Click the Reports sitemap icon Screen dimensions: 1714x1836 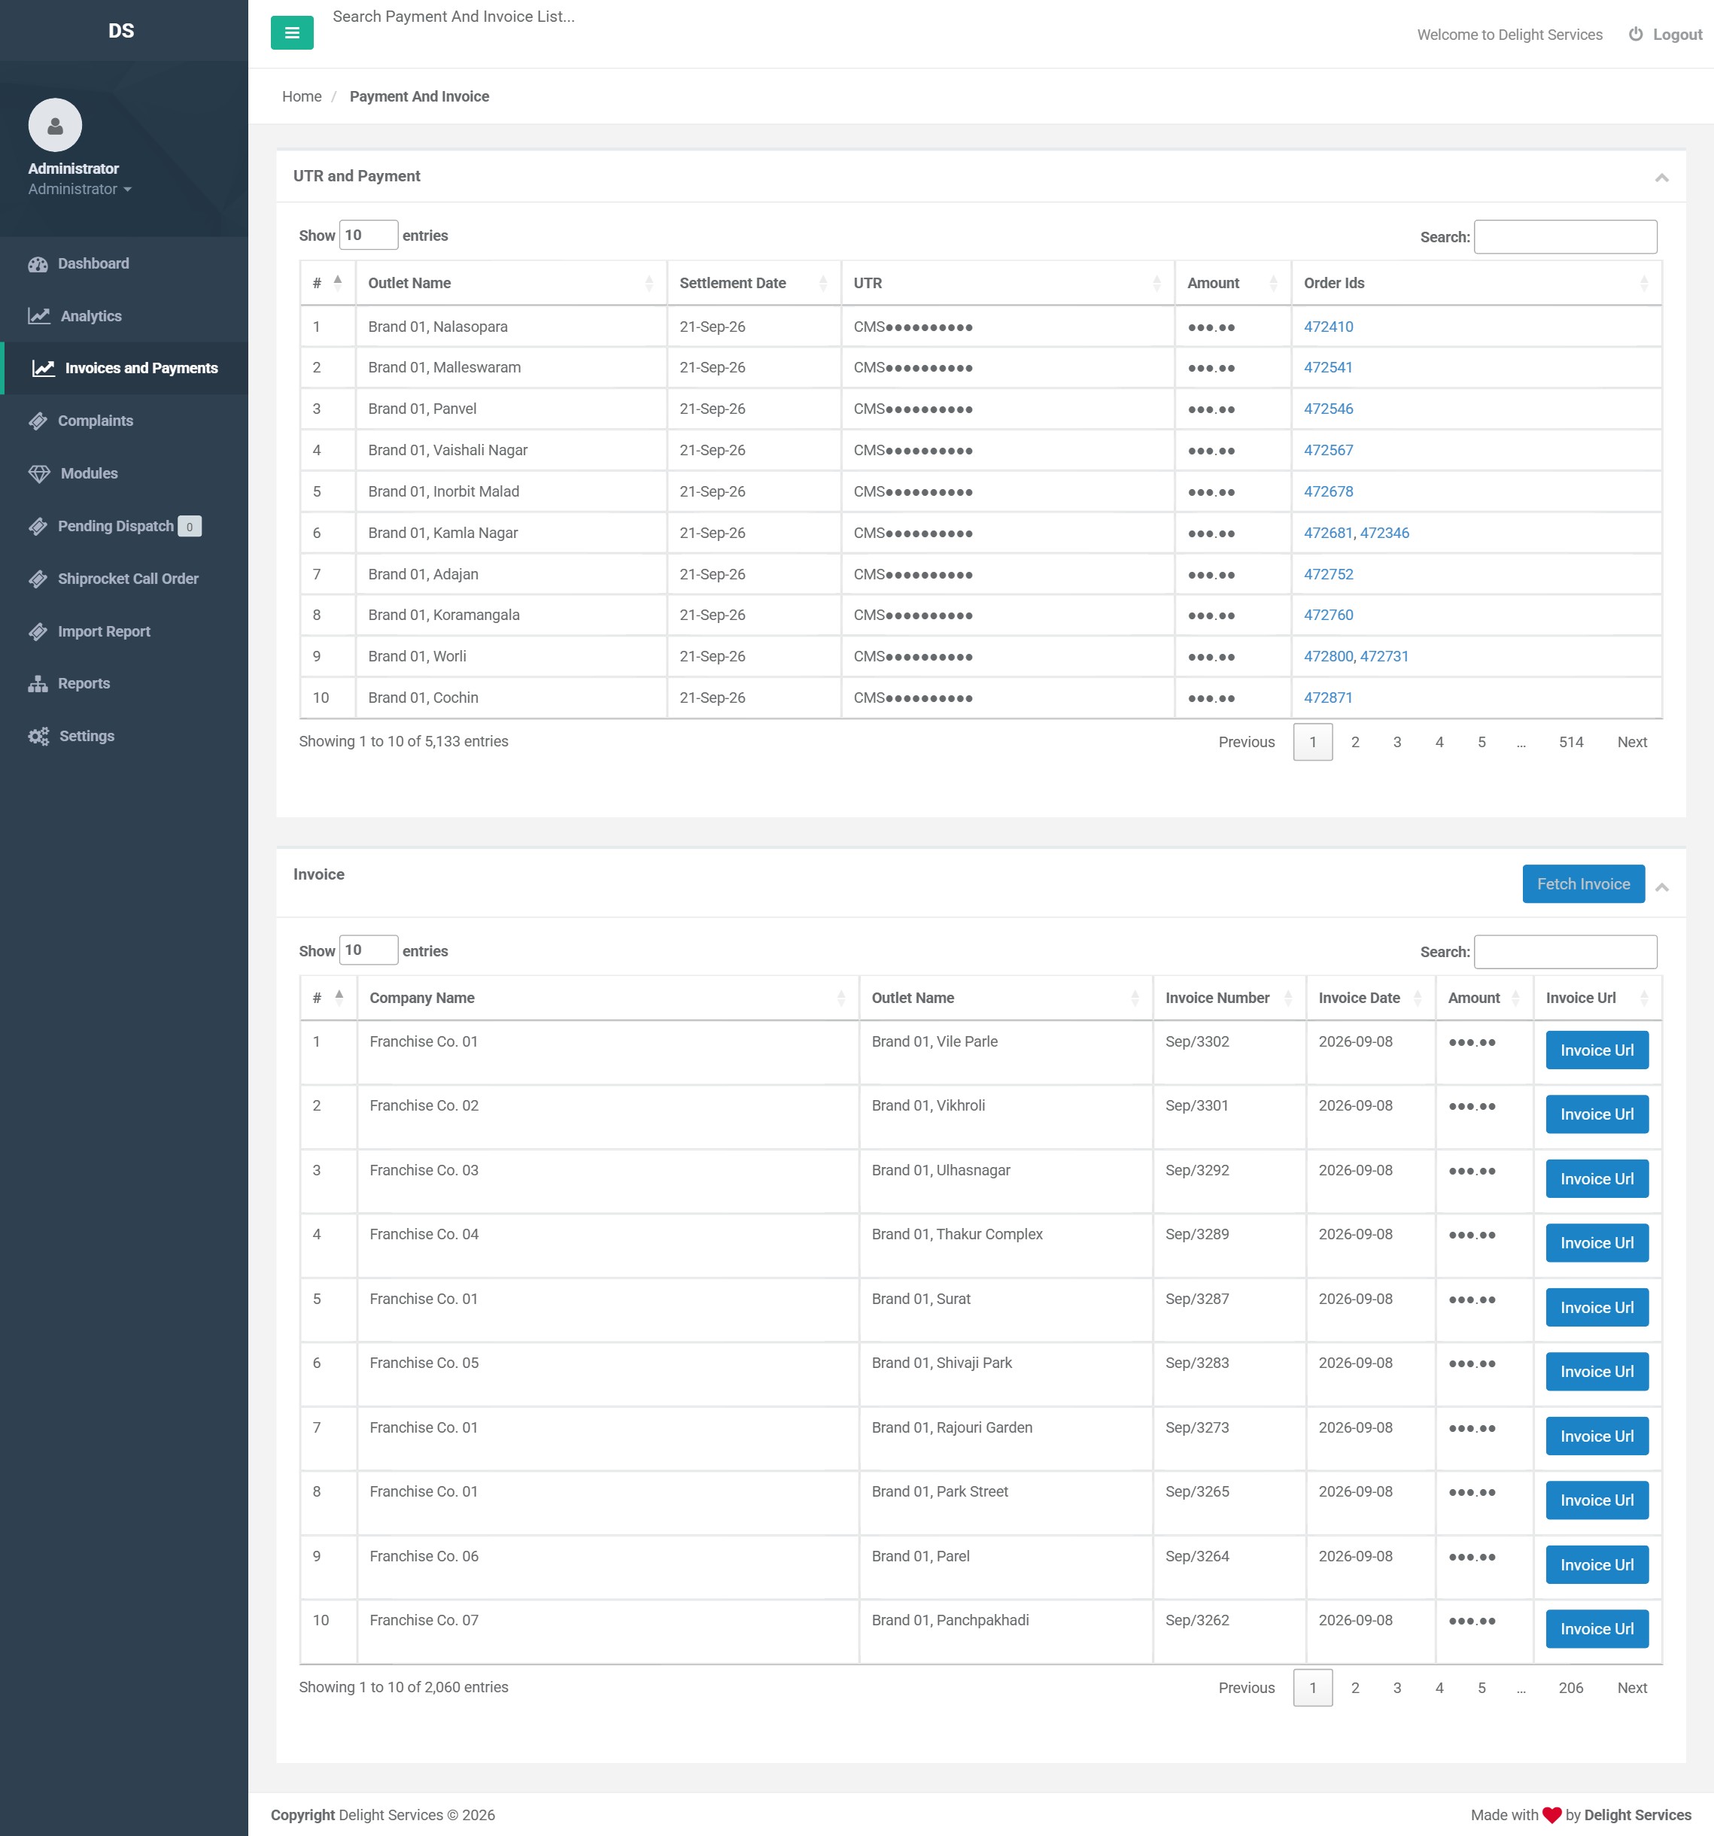38,683
